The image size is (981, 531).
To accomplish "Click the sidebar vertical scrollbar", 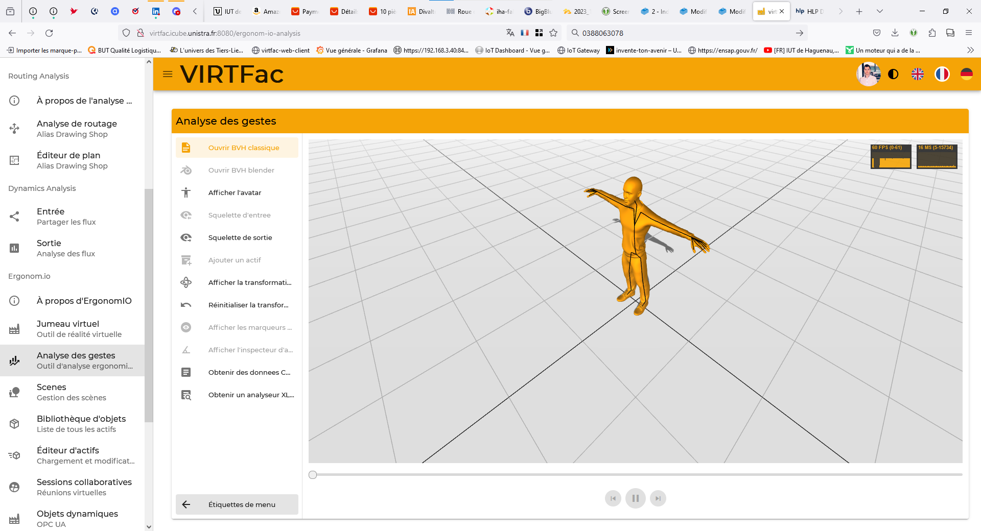I will (x=149, y=305).
